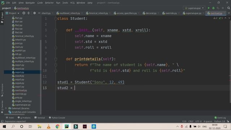Open oops3.py in project tree
The width and height of the screenshot is (231, 130).
(x=19, y=72)
